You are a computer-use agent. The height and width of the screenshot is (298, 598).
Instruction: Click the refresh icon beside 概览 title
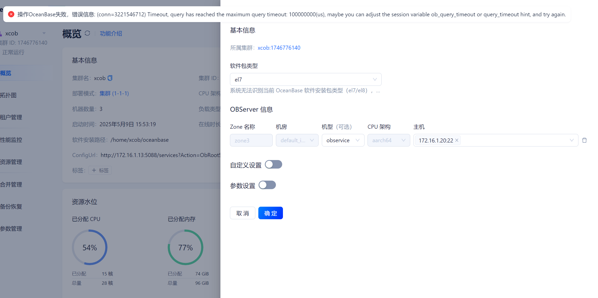coord(87,33)
